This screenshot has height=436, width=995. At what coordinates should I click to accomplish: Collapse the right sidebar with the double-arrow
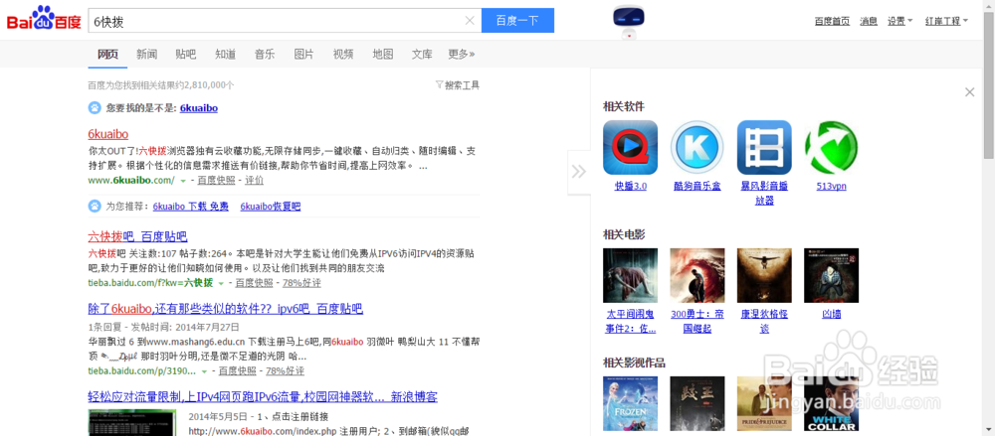click(x=578, y=171)
